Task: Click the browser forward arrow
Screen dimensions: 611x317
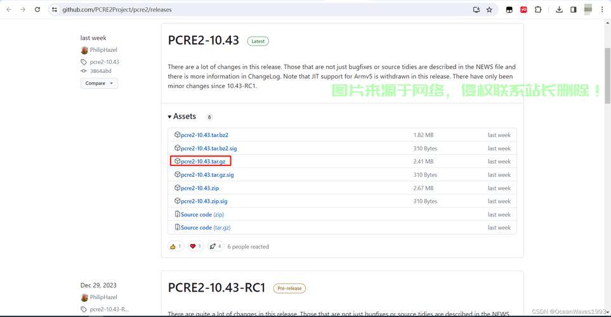Action: pos(23,10)
